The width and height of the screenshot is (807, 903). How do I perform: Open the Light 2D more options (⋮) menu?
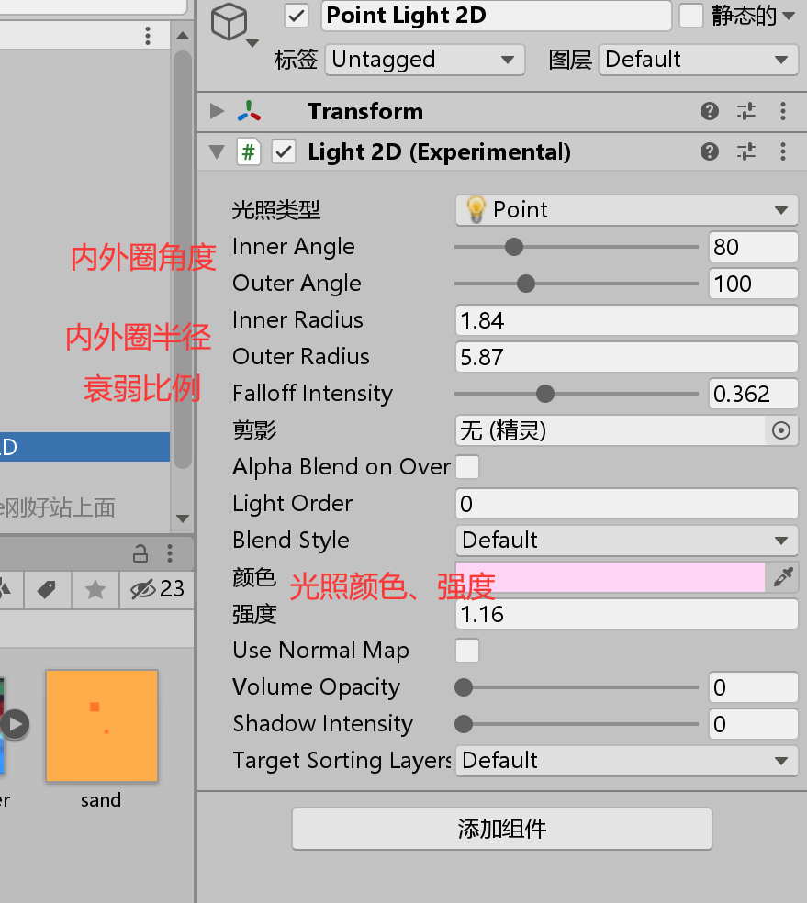point(785,152)
